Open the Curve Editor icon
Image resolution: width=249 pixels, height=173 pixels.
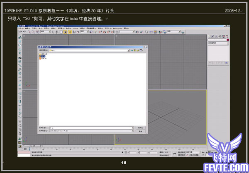pyautogui.click(x=151, y=32)
